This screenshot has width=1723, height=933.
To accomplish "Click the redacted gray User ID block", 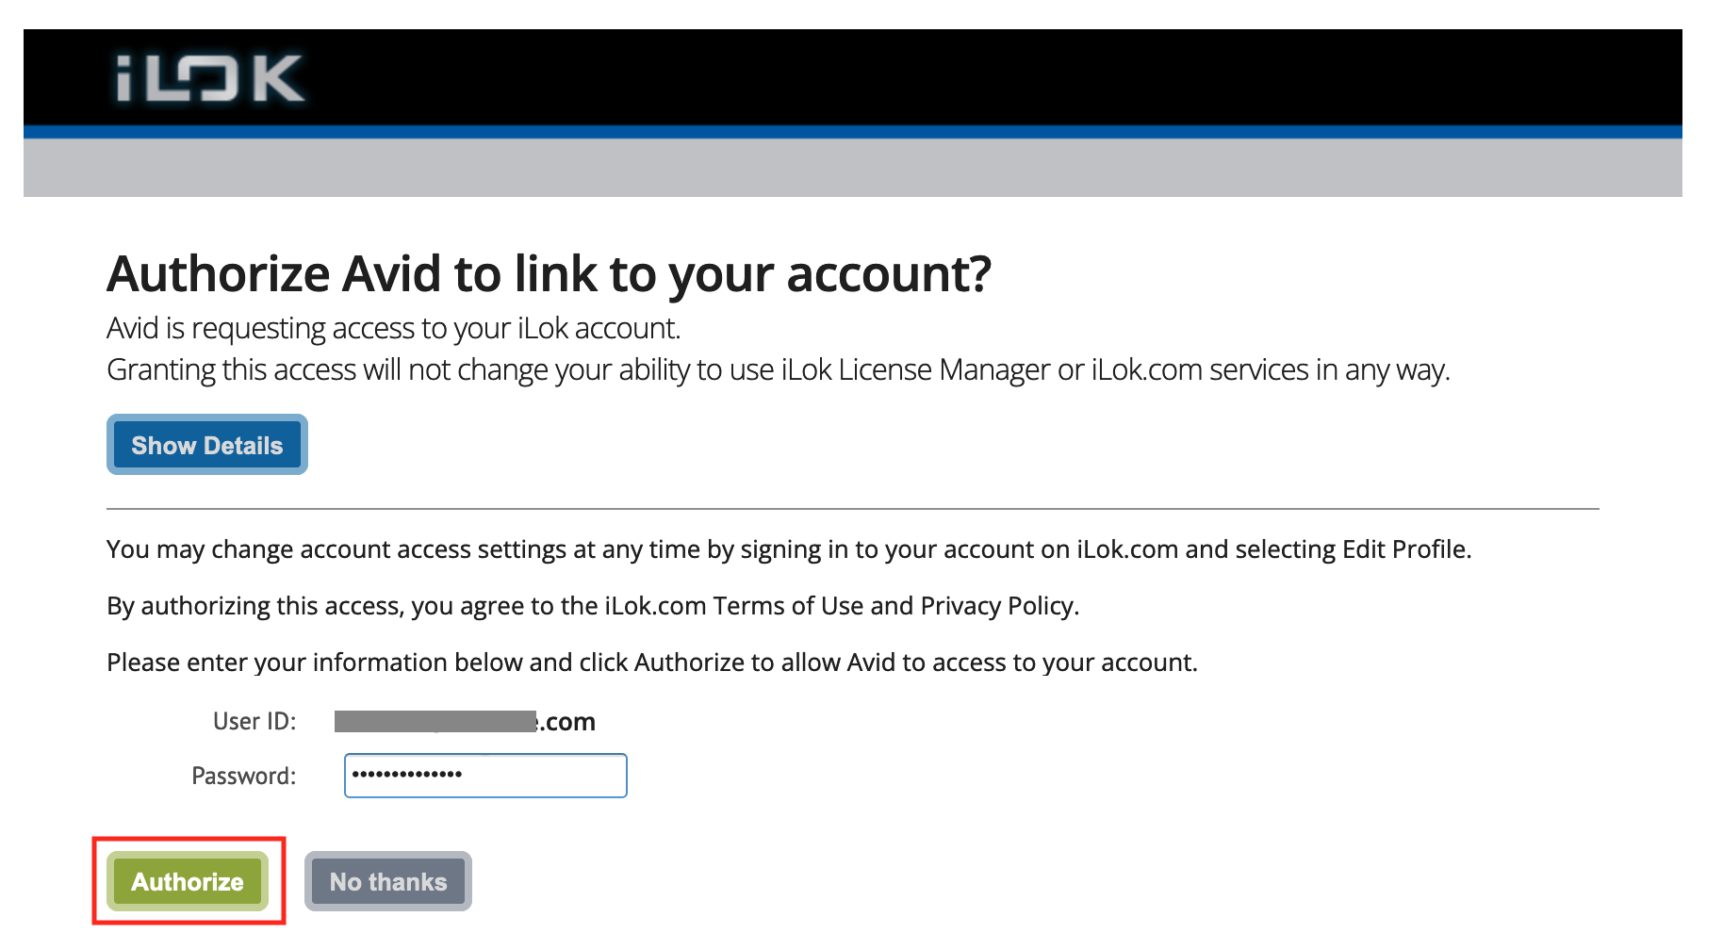I will pos(435,722).
